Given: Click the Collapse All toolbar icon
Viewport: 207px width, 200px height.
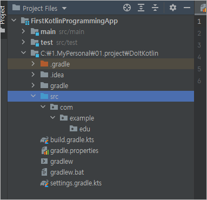Looking at the screenshot, I should 155,8.
